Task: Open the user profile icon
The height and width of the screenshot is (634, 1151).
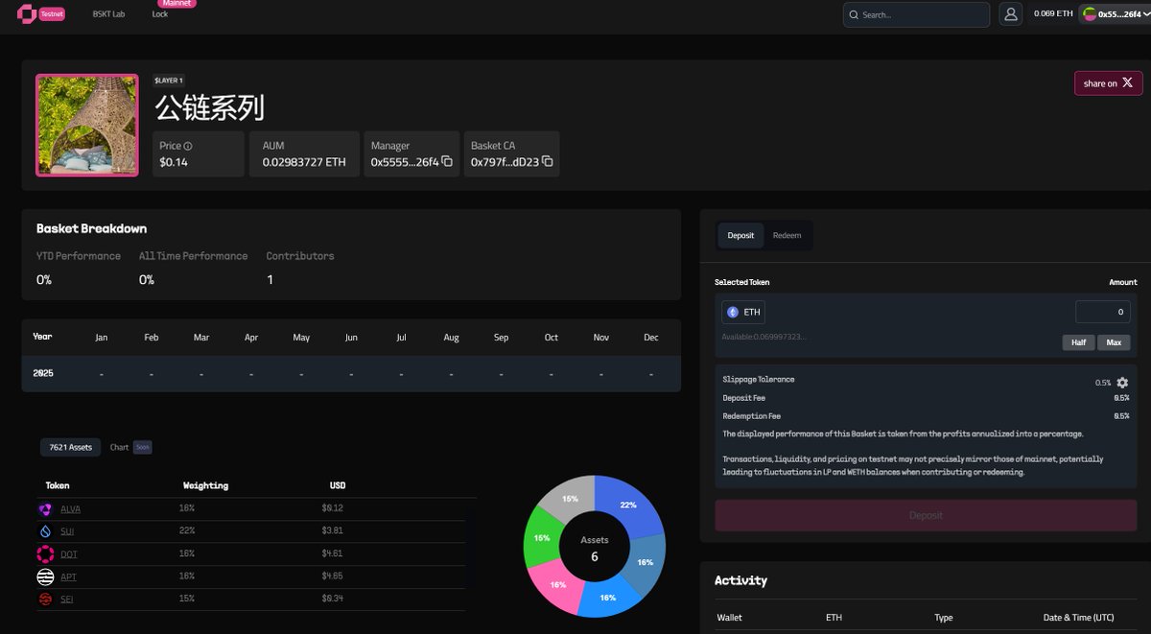Action: (x=1010, y=14)
